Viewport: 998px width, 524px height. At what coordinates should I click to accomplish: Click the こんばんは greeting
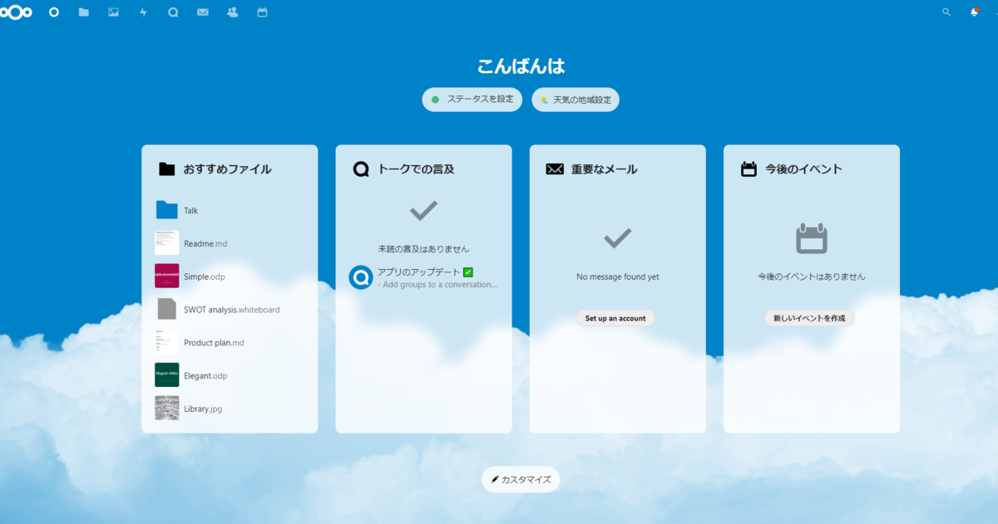tap(521, 66)
